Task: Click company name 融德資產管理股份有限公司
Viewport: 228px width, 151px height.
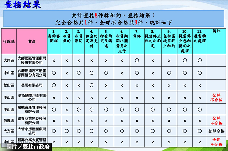Action: [32, 109]
